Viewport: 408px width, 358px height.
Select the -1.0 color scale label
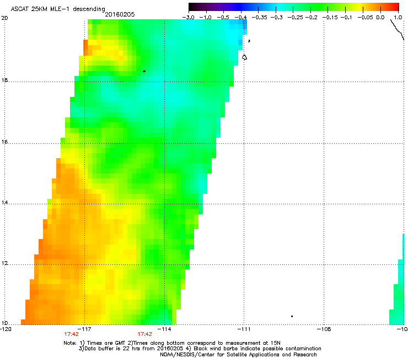206,18
